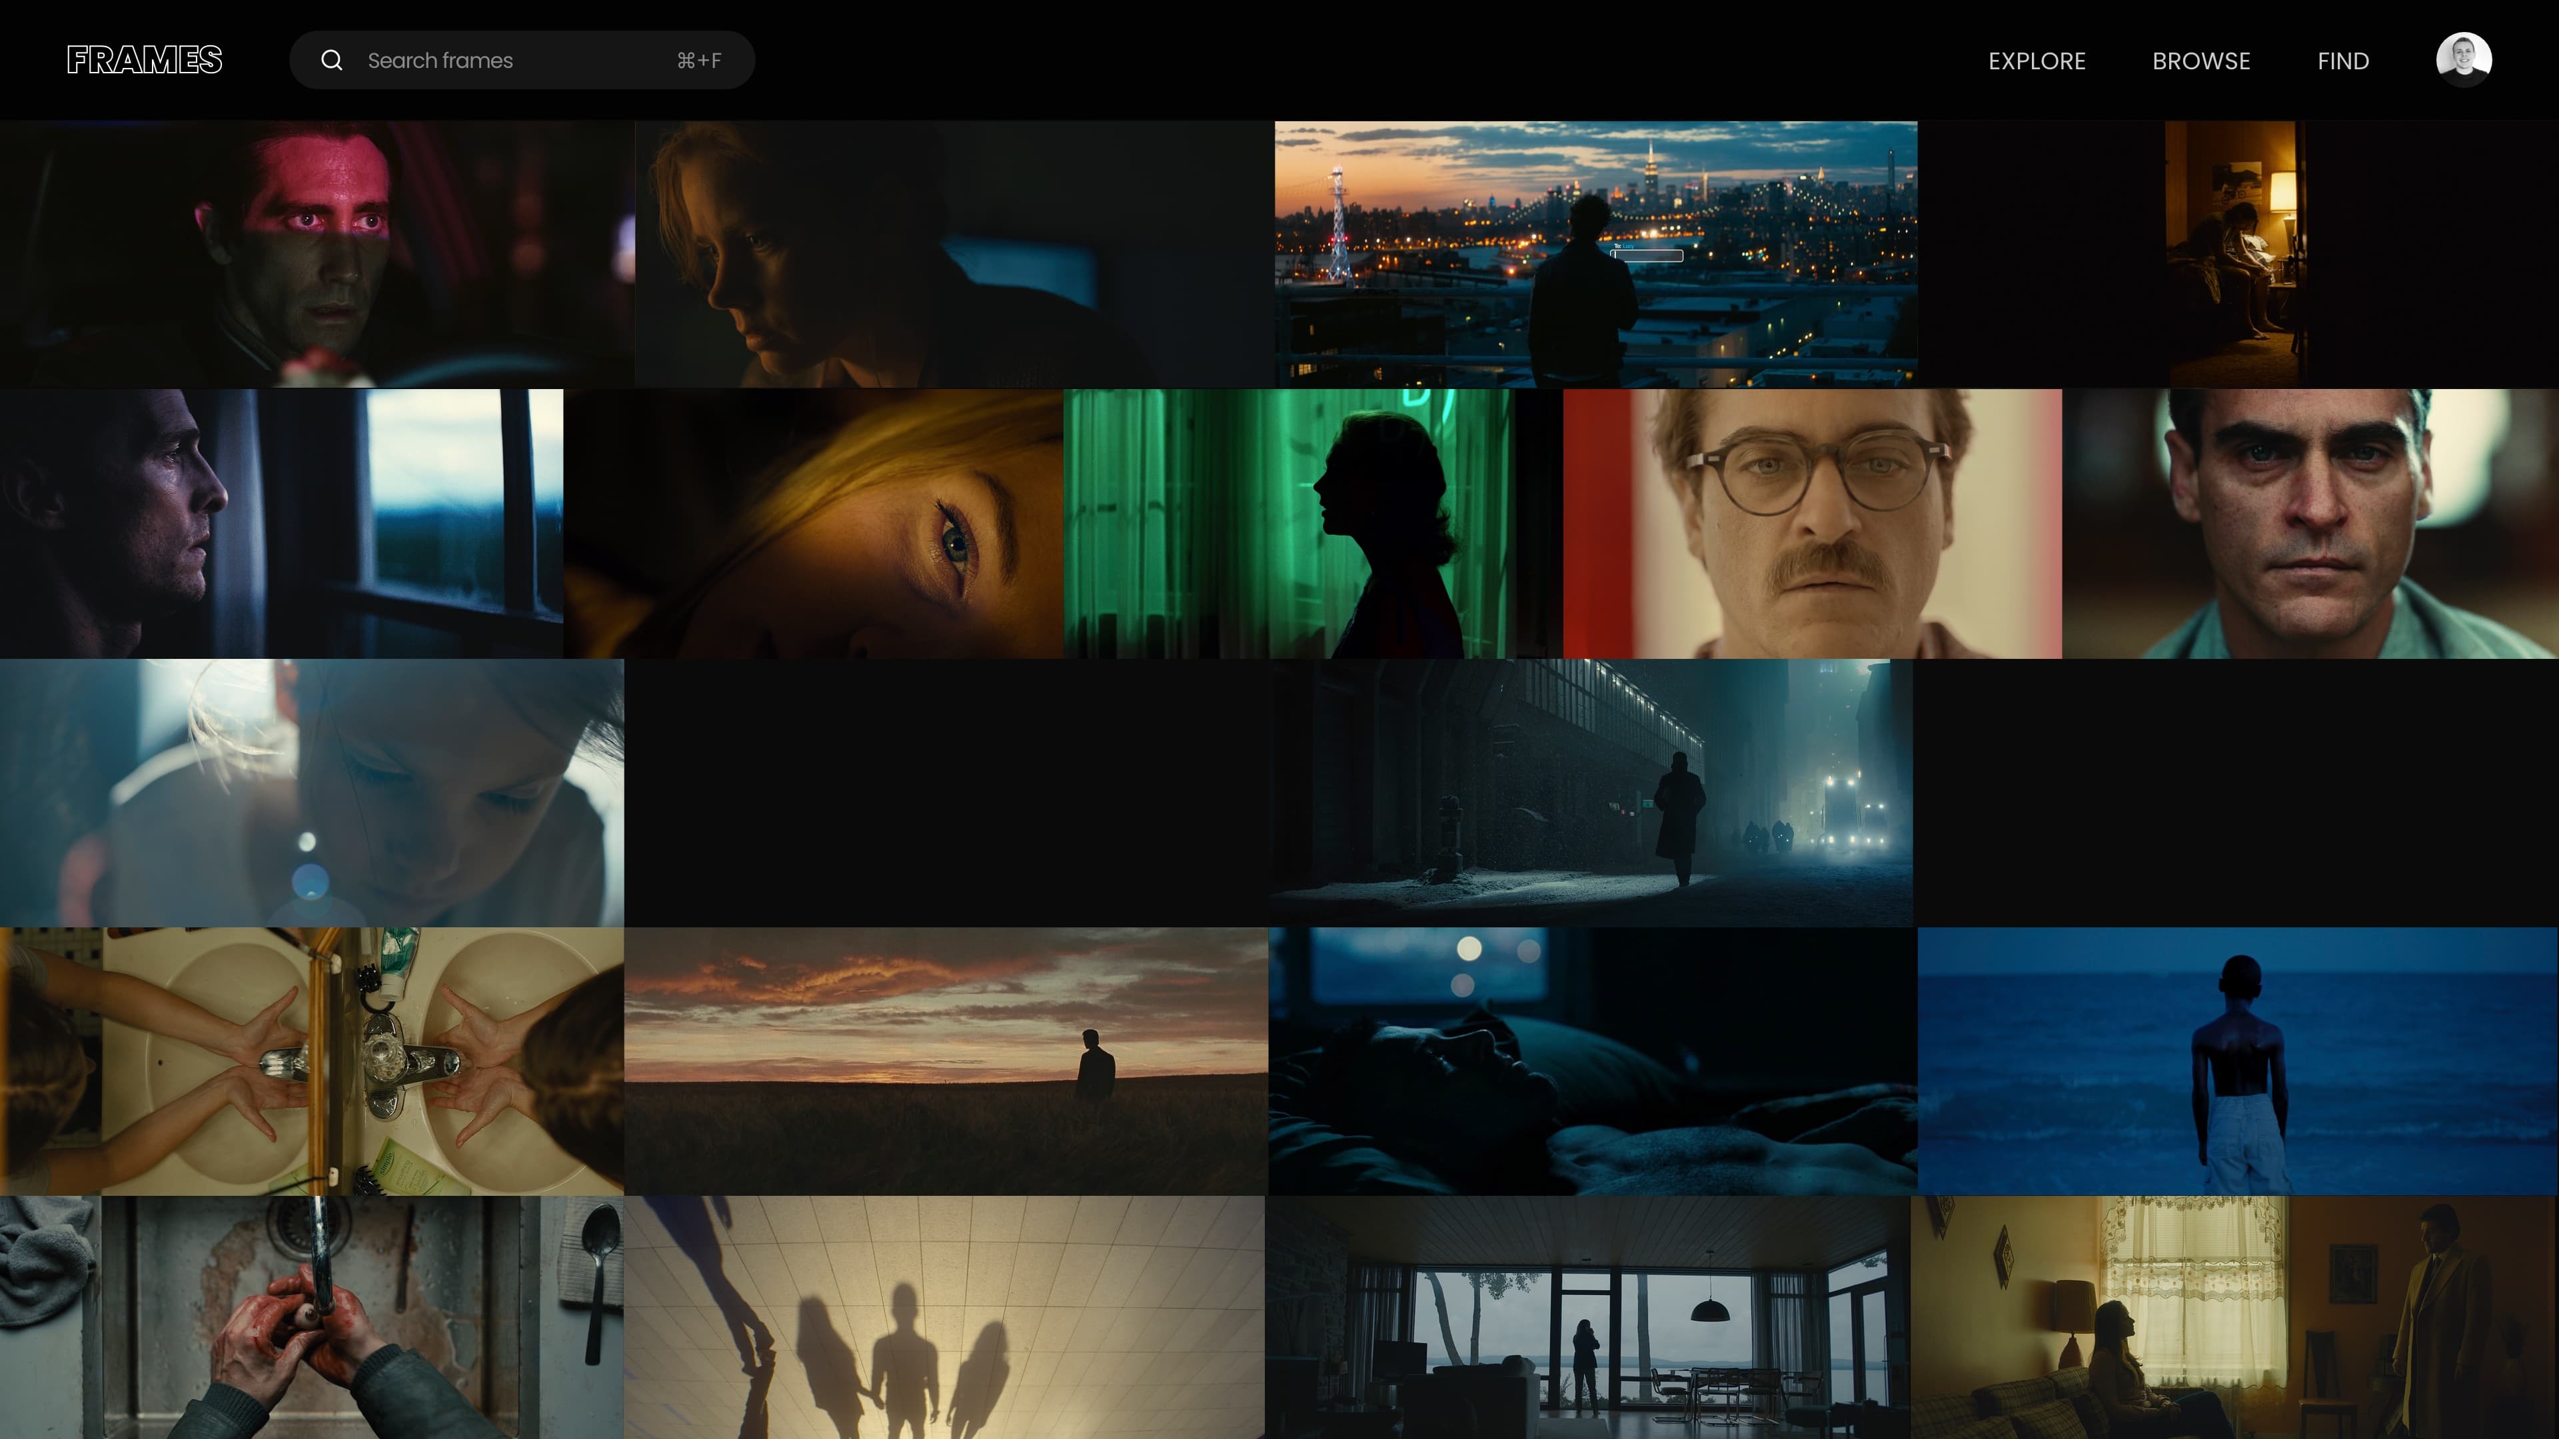This screenshot has height=1439, width=2559.
Task: Open frame of bloody hands under faucet
Action: 312,1318
